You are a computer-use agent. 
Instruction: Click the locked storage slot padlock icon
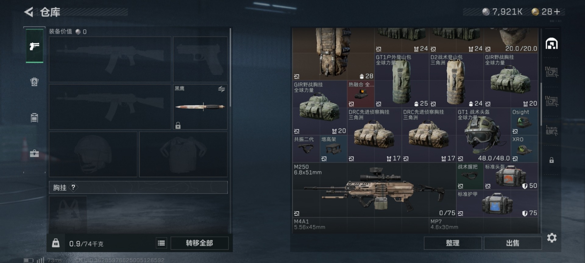551,160
